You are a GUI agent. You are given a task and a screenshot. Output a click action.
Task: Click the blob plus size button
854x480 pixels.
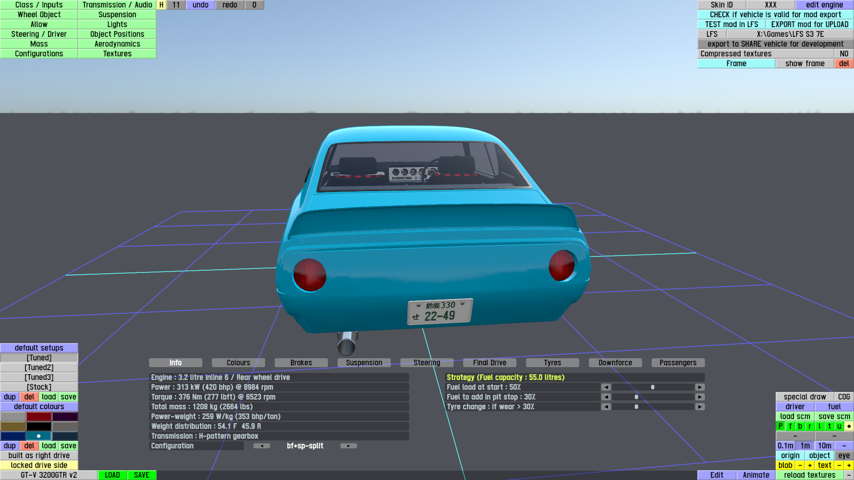point(810,465)
